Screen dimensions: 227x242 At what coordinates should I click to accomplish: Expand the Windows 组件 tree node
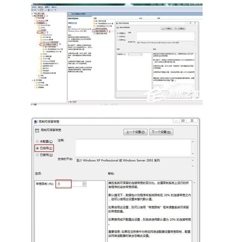click(37, 25)
